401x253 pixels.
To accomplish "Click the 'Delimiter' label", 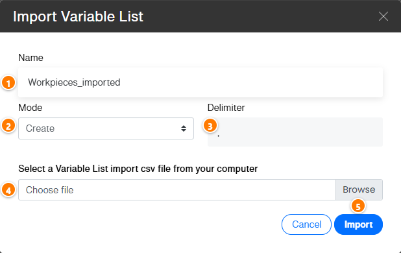I will coord(226,108).
